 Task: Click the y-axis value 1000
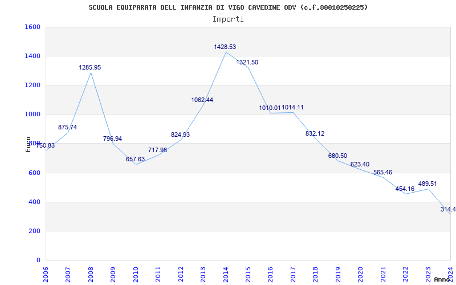[x=32, y=115]
